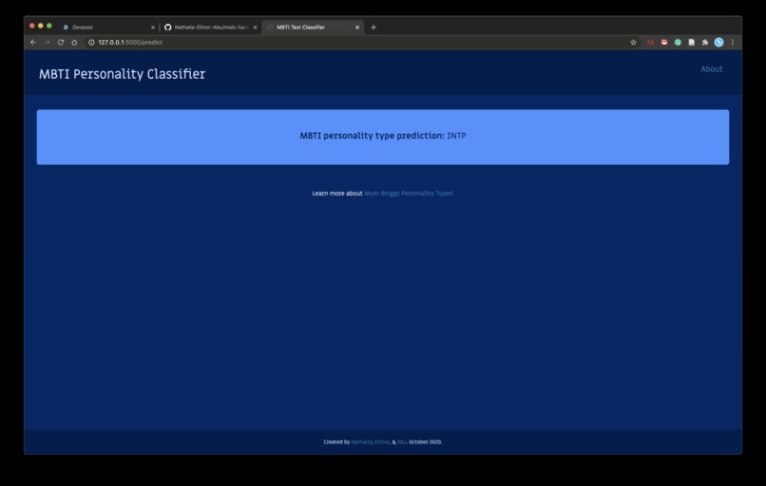
Task: Open Abu's link in footer
Action: coord(402,442)
